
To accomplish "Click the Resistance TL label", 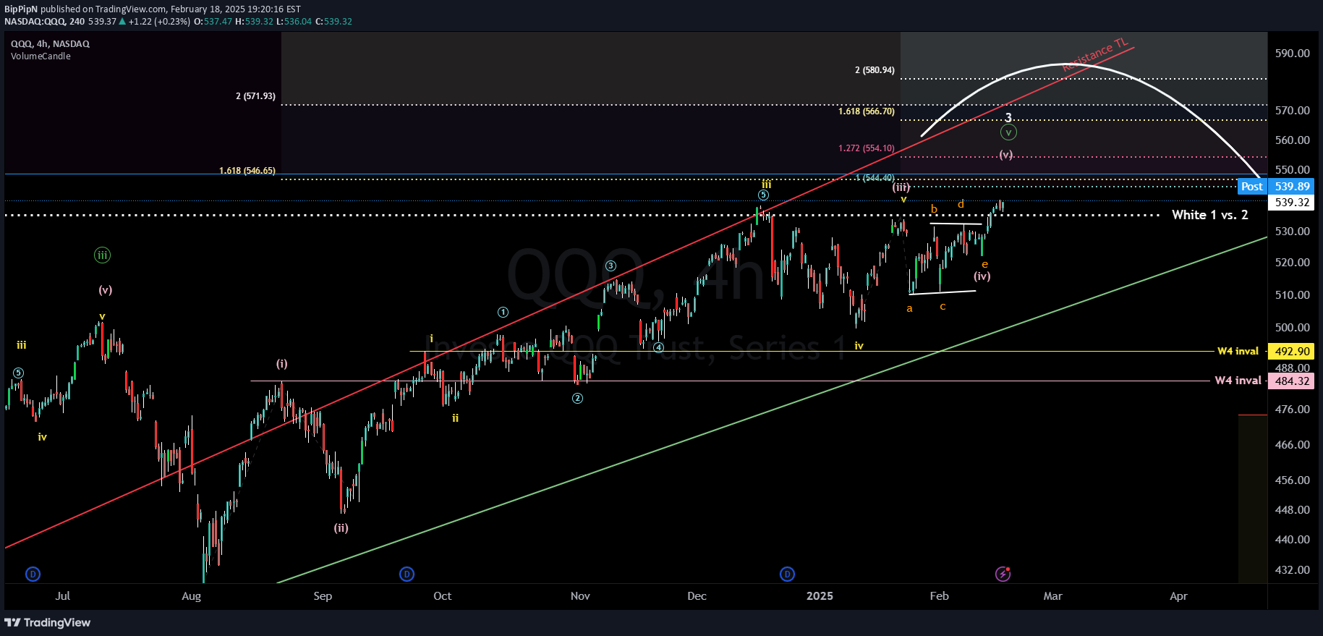I will pyautogui.click(x=1095, y=54).
